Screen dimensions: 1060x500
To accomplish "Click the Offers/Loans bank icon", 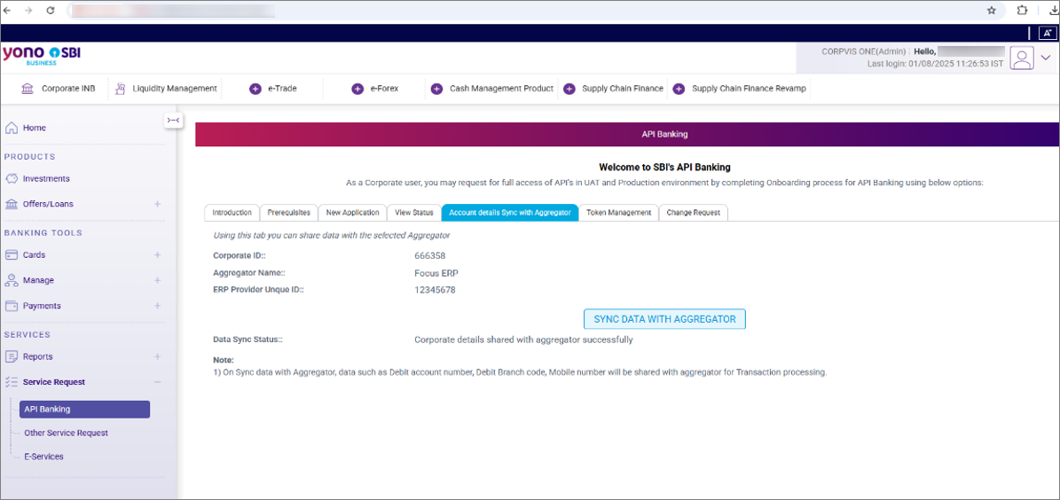I will (x=11, y=204).
